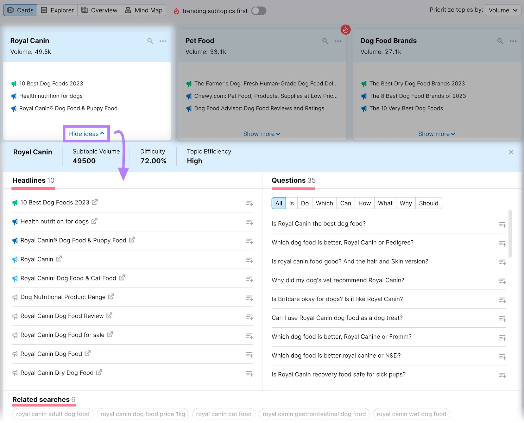This screenshot has width=524, height=423.
Task: Open the "Health nutrition for dogs" headline
Action: click(x=55, y=221)
